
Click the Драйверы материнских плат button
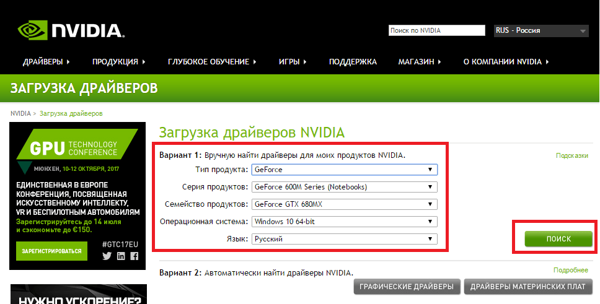[x=528, y=287]
